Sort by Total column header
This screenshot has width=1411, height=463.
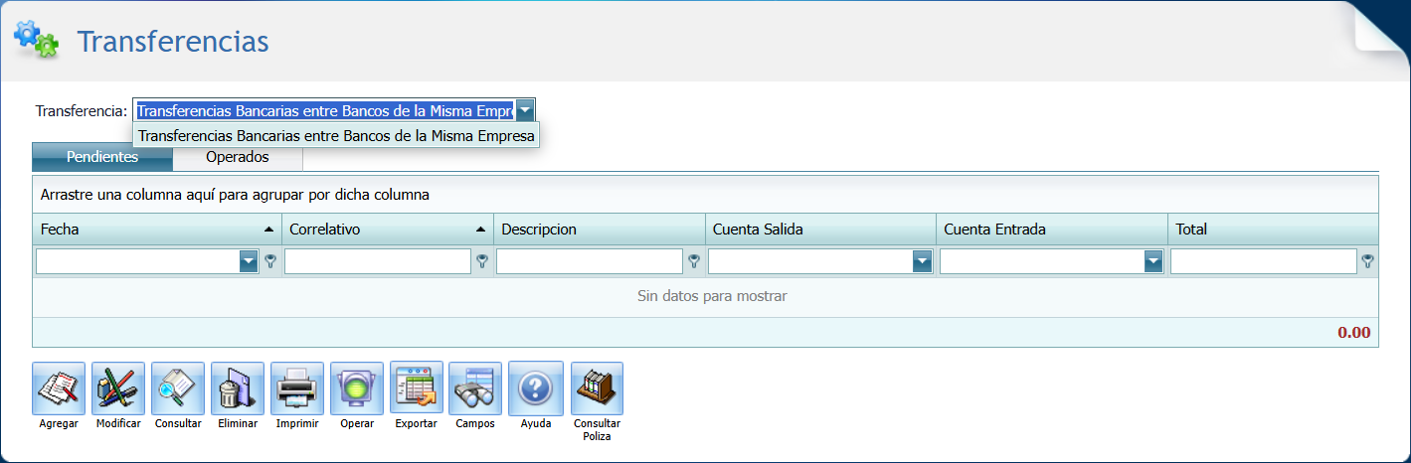tap(1274, 230)
